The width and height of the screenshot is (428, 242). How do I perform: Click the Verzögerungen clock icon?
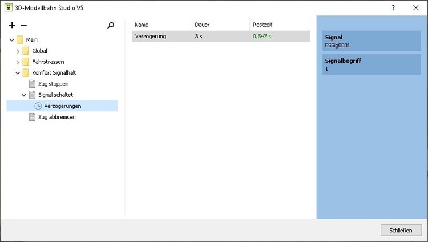click(38, 106)
